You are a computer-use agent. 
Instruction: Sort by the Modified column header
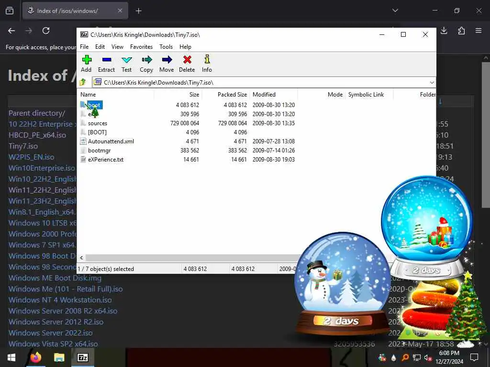[x=273, y=94]
